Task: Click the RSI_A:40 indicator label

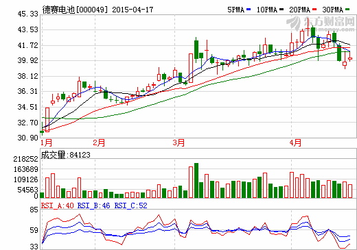Action: [58, 205]
